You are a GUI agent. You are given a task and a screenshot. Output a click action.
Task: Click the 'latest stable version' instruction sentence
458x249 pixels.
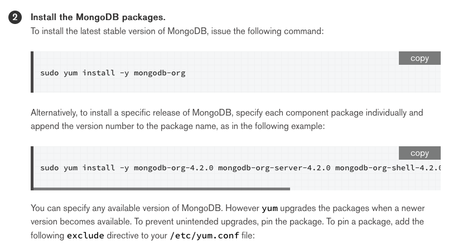point(177,31)
